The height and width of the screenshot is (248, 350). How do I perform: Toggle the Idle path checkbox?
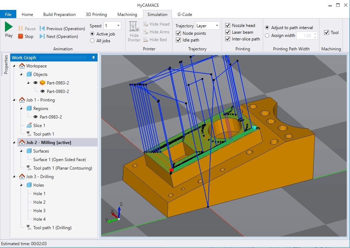coord(178,40)
